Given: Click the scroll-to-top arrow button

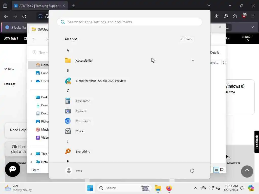Looking at the screenshot, I should (x=247, y=172).
